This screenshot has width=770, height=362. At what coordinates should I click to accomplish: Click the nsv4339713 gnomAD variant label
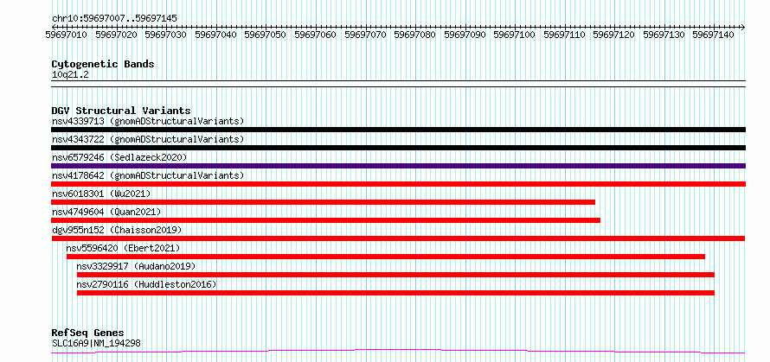pos(148,121)
